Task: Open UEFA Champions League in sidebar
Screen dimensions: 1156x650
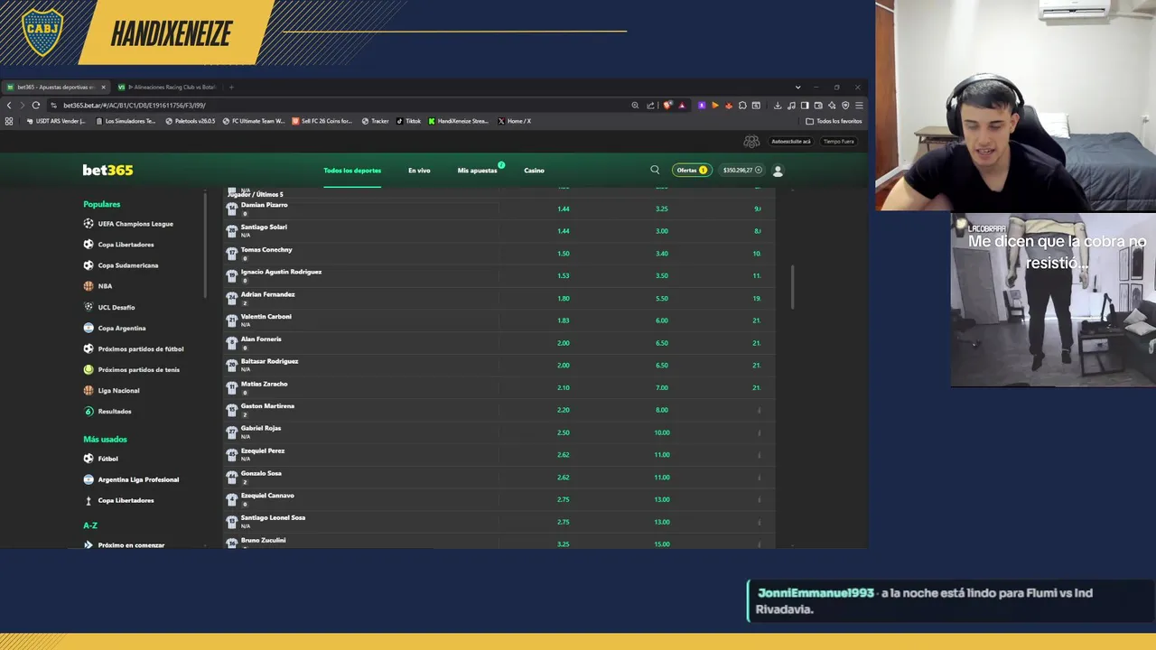Action: point(135,224)
